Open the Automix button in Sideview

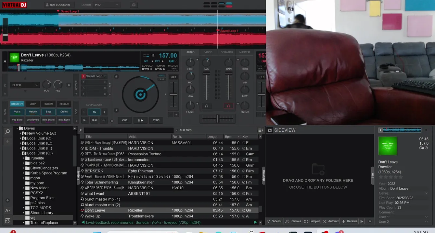331,221
